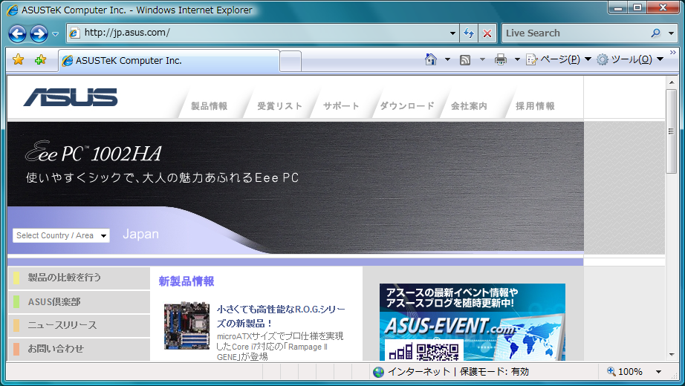685x386 pixels.
Task: Expand the address bar URL history dropdown
Action: point(452,33)
